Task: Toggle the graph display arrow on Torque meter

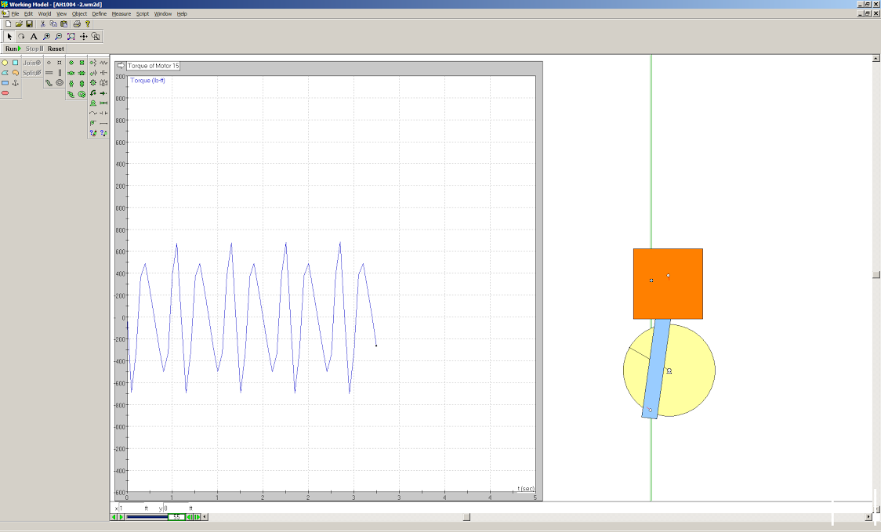Action: click(x=120, y=66)
